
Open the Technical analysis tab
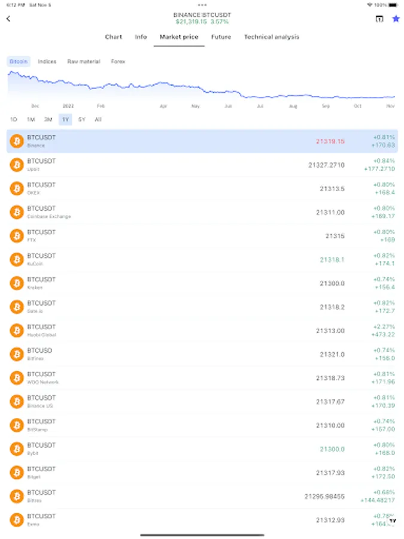point(271,37)
